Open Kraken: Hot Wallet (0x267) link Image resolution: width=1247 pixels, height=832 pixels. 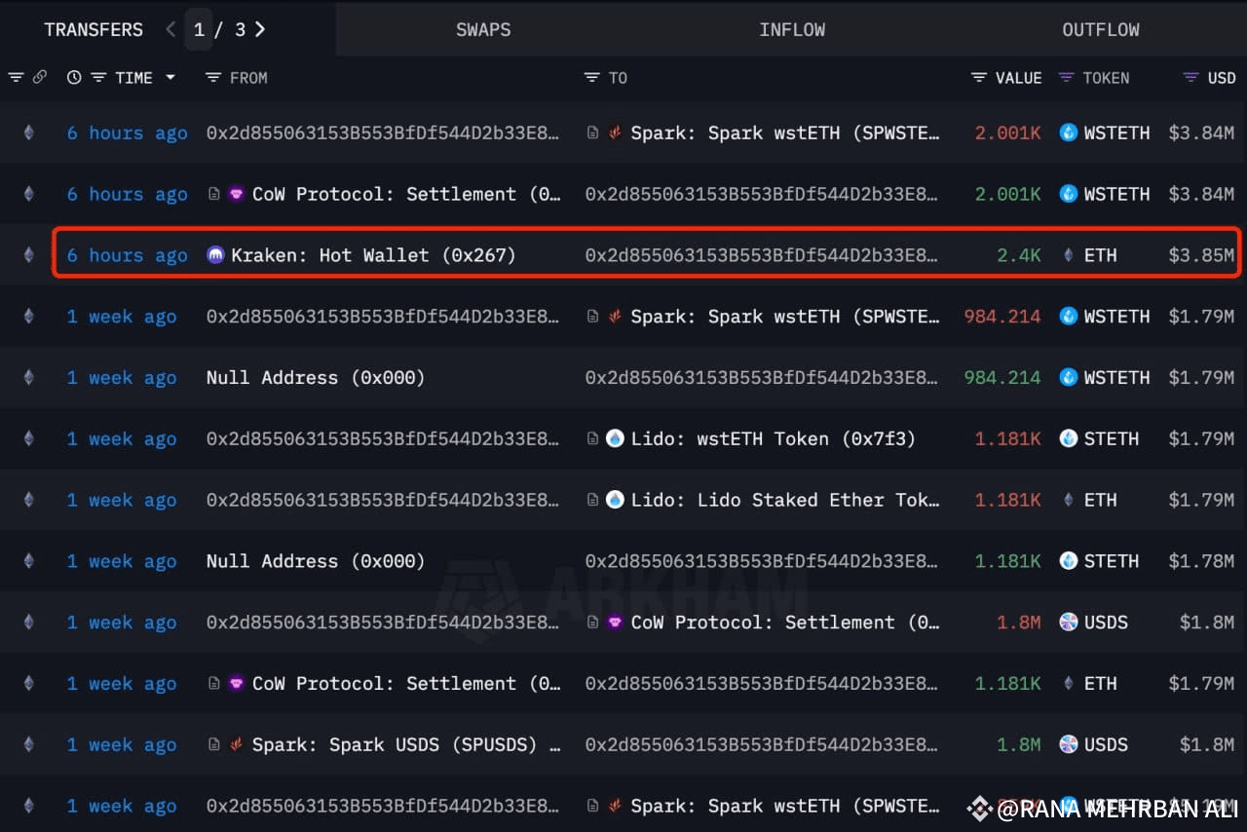coord(373,255)
